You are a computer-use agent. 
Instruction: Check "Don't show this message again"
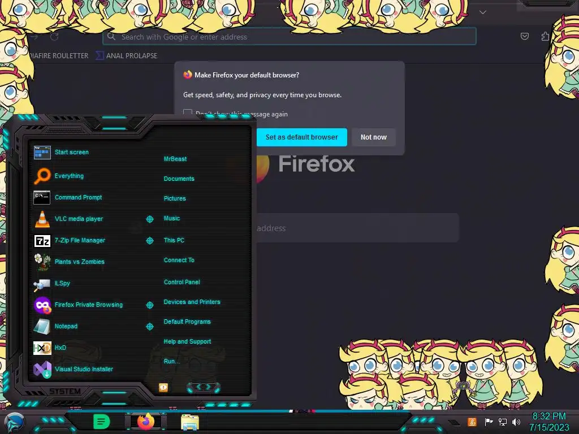188,113
